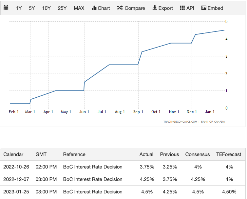
Task: Open the calendar date range icon
Action: pos(6,8)
